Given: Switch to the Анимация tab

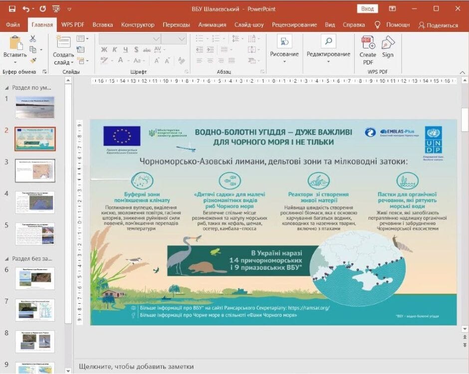Looking at the screenshot, I should pos(212,24).
